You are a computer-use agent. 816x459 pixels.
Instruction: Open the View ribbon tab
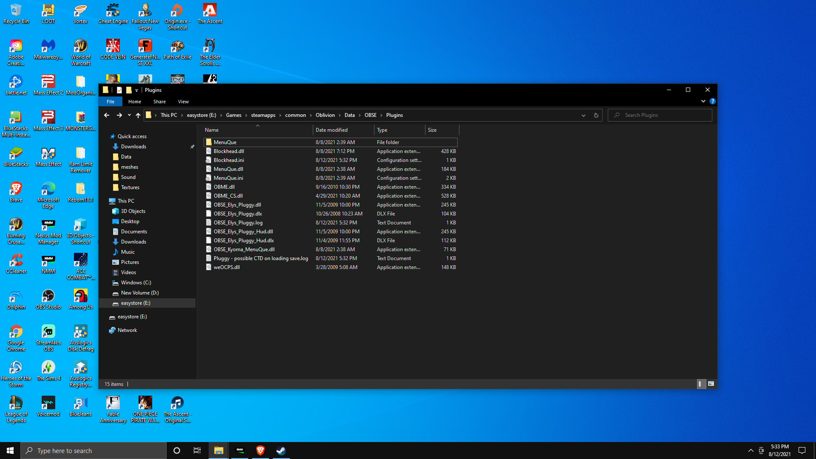tap(183, 102)
